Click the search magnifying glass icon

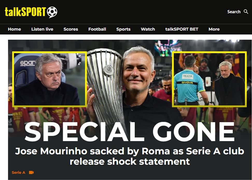[246, 12]
